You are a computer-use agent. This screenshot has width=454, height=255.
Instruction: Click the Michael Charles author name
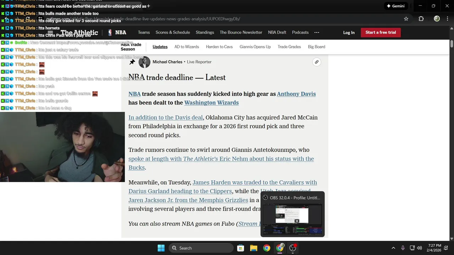(x=167, y=62)
